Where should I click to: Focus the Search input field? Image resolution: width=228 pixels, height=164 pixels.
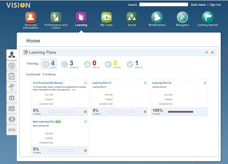164,5
